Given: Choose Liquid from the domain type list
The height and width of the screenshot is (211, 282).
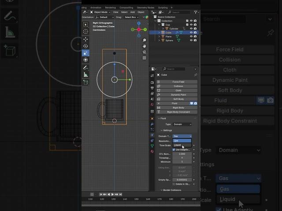Looking at the screenshot, I should click(178, 145).
